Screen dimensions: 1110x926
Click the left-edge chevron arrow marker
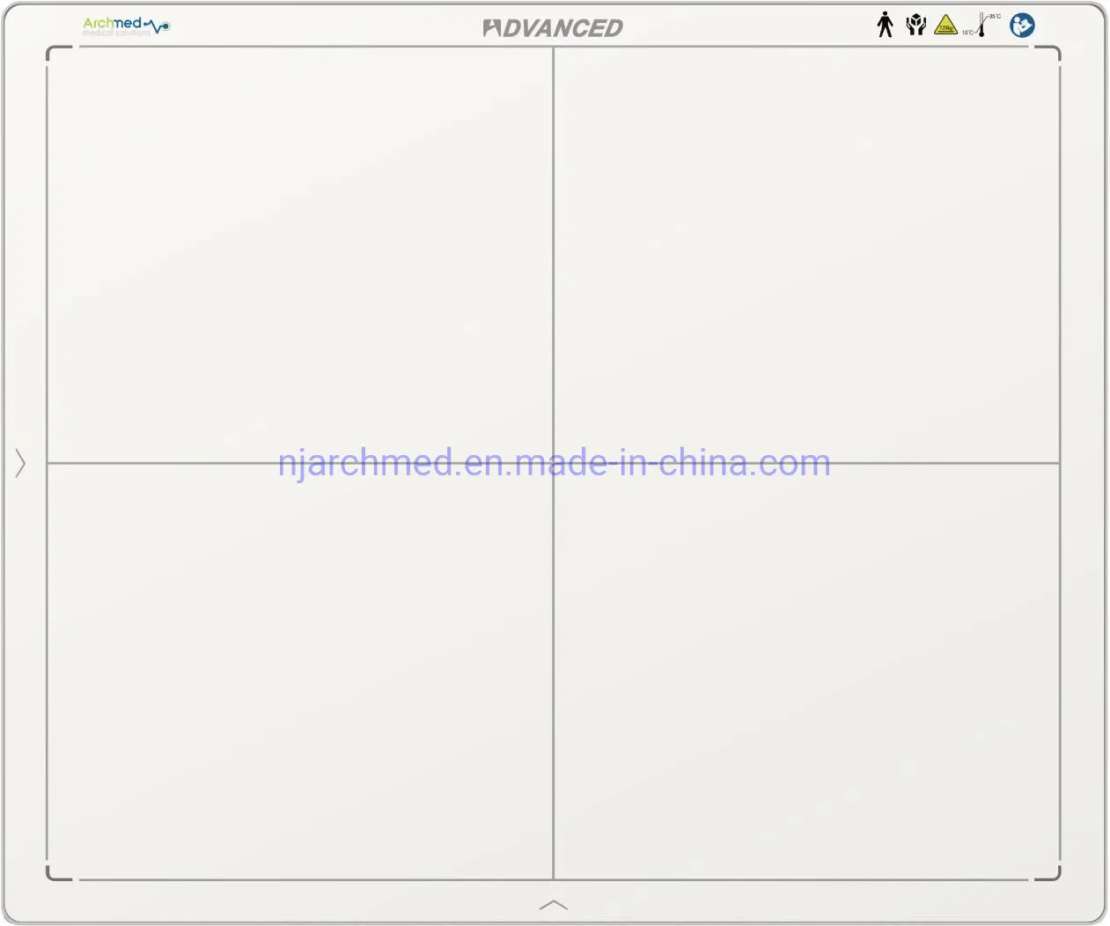pos(20,463)
